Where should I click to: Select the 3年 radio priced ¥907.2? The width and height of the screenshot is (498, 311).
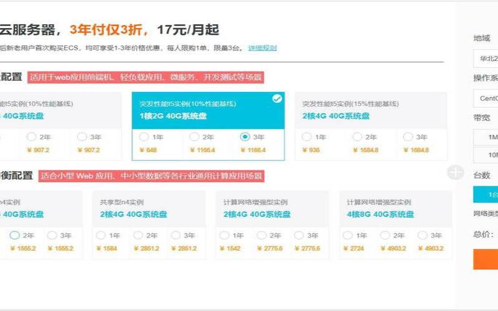click(x=82, y=137)
